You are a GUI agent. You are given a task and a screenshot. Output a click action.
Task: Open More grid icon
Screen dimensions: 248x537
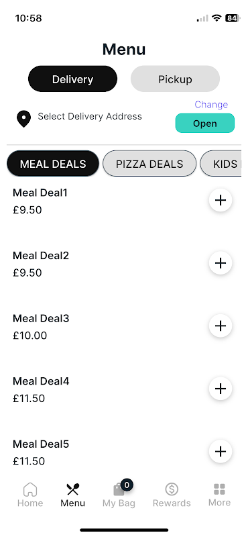point(219,489)
